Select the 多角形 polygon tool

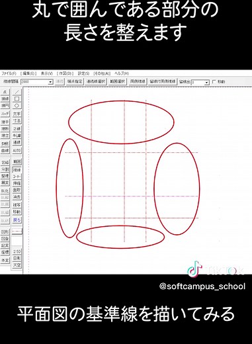5,144
